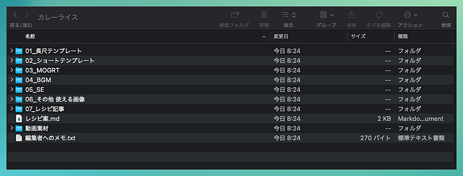
Task: Select the name 03_MOGRT
Action: 42,70
